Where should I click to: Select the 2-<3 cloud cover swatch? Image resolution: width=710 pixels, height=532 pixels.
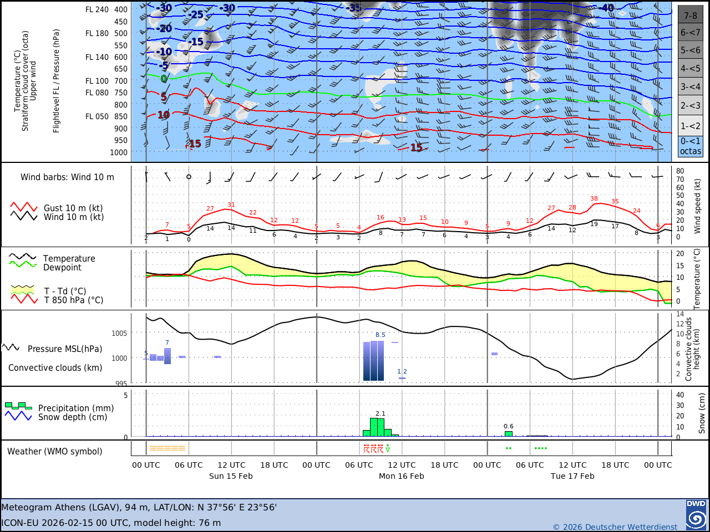click(x=690, y=106)
